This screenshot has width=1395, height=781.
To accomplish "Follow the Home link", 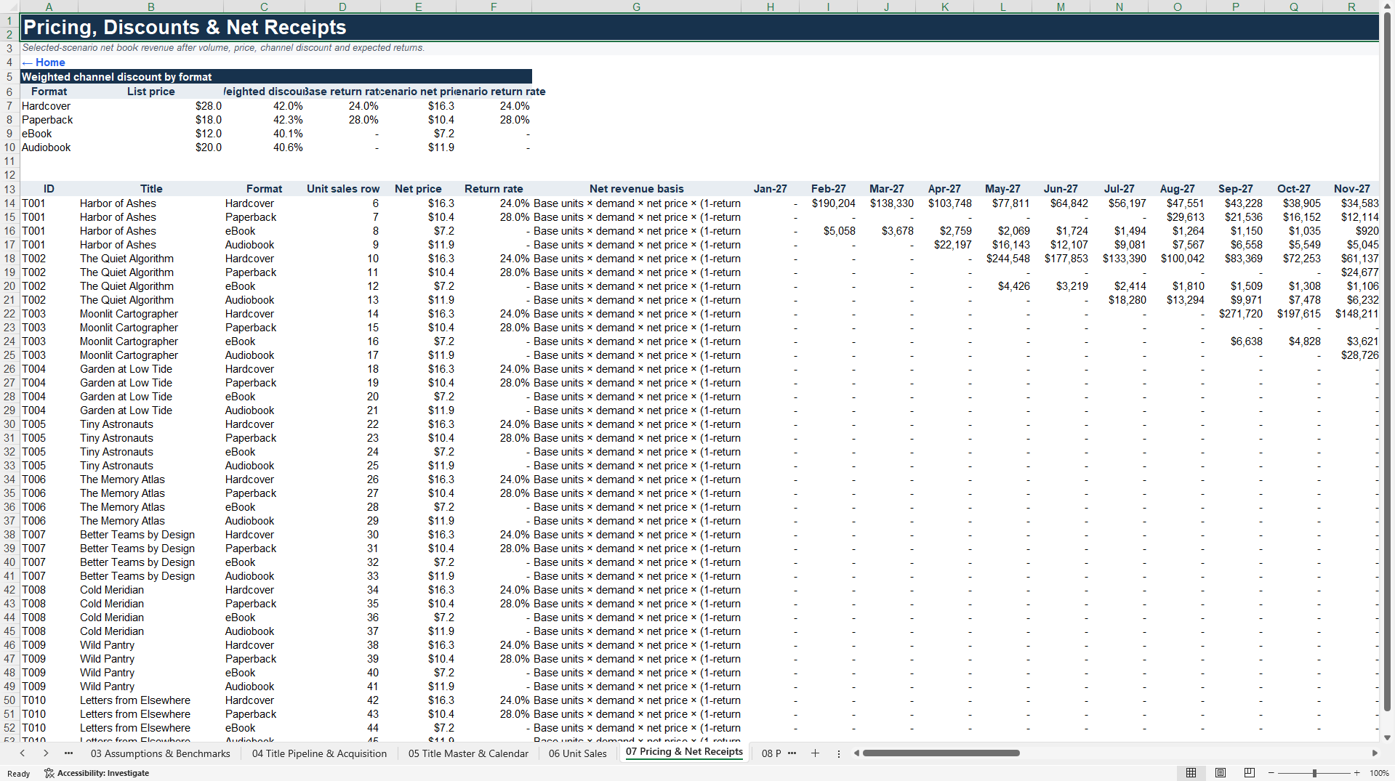I will [x=44, y=62].
